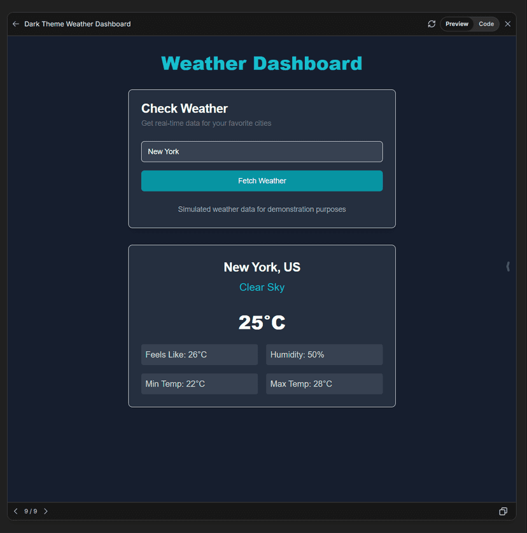The height and width of the screenshot is (533, 527).
Task: Click the New York, US heading
Action: tap(262, 267)
